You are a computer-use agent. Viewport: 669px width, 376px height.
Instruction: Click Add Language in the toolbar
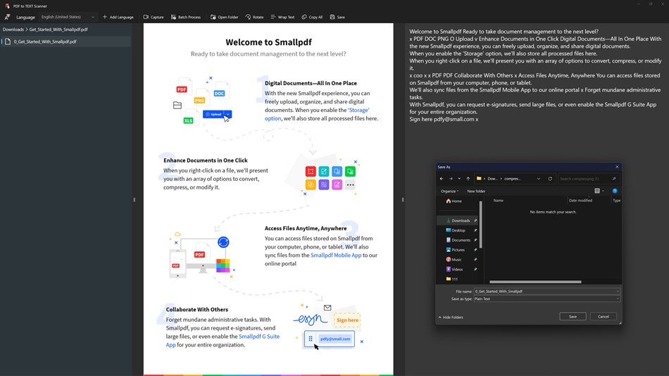click(118, 17)
